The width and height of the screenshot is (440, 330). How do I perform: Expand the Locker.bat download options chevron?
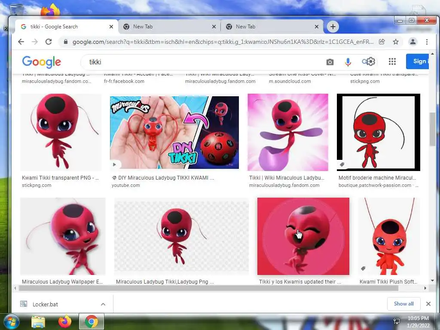(103, 304)
